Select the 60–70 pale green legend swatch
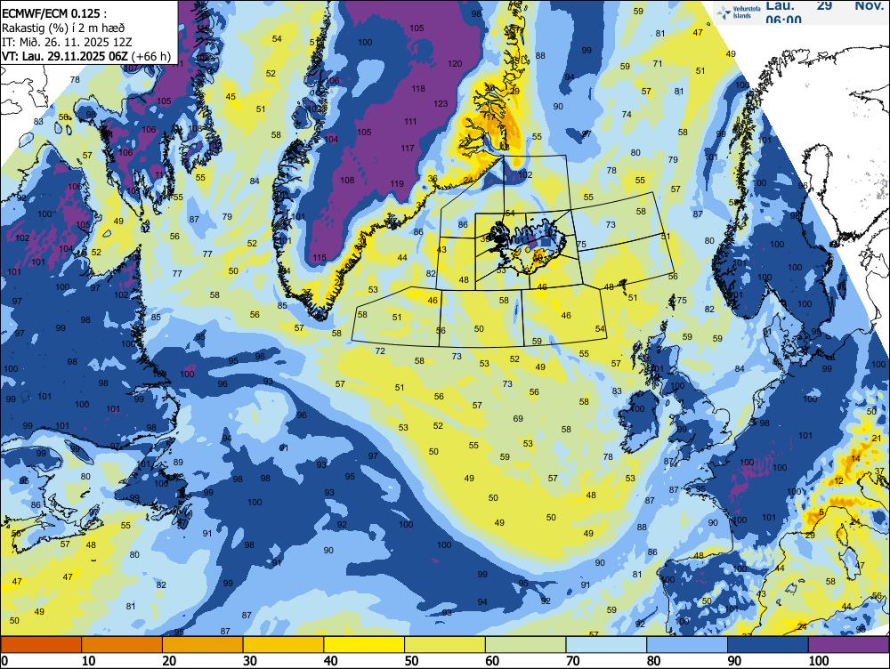 [x=525, y=645]
